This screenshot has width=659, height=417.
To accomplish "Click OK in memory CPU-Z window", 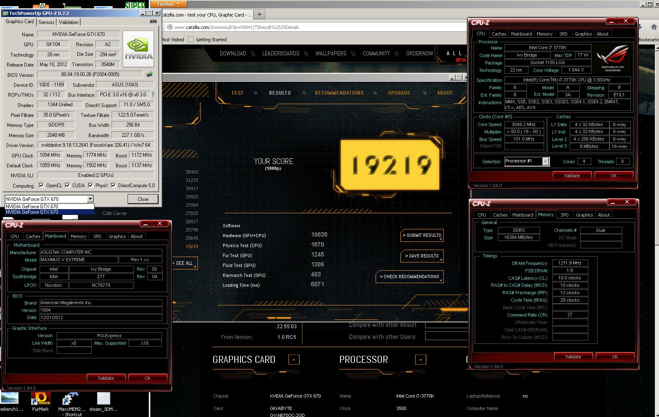I will pyautogui.click(x=615, y=357).
